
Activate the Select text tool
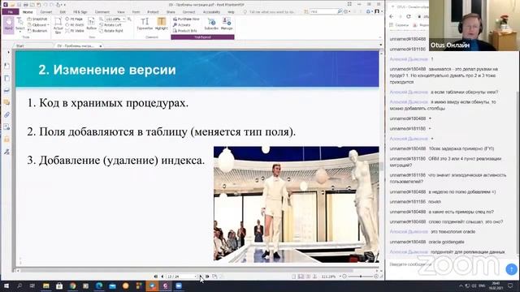(x=19, y=25)
